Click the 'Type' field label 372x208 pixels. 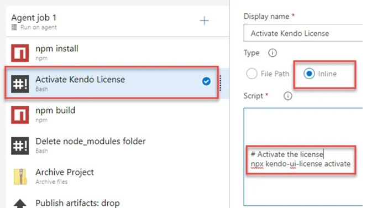click(x=252, y=53)
